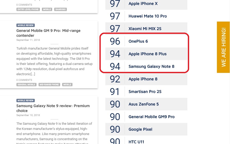The width and height of the screenshot is (230, 144).
Task: Select Apple iPhone 8 Plus in rankings
Action: [x=146, y=54]
